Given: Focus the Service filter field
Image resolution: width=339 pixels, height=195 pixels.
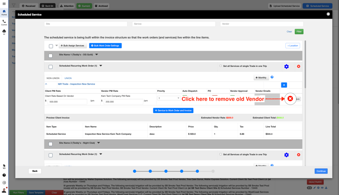Looking at the screenshot, I should 174,24.
